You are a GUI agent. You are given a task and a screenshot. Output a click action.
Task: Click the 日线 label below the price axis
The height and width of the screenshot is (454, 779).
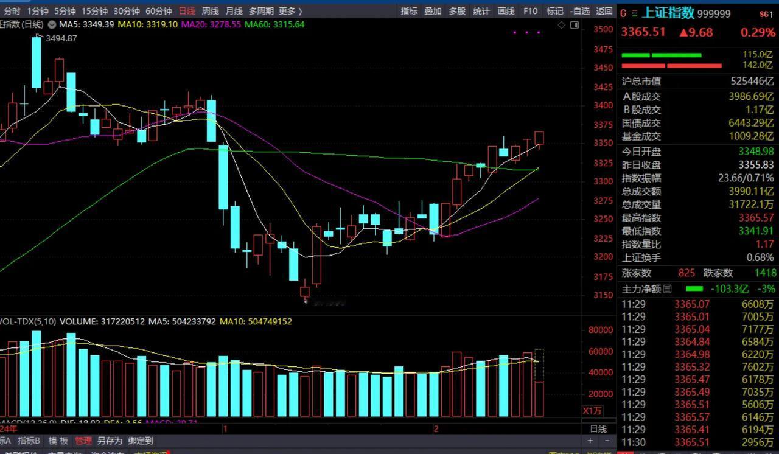coord(599,428)
